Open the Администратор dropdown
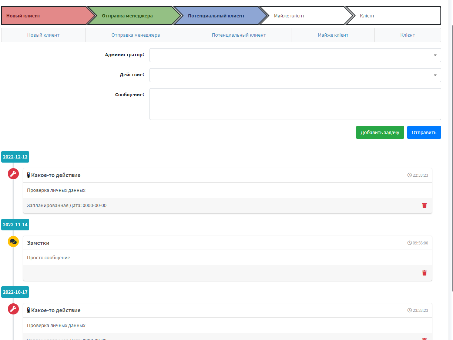Image resolution: width=453 pixels, height=340 pixels. 295,55
